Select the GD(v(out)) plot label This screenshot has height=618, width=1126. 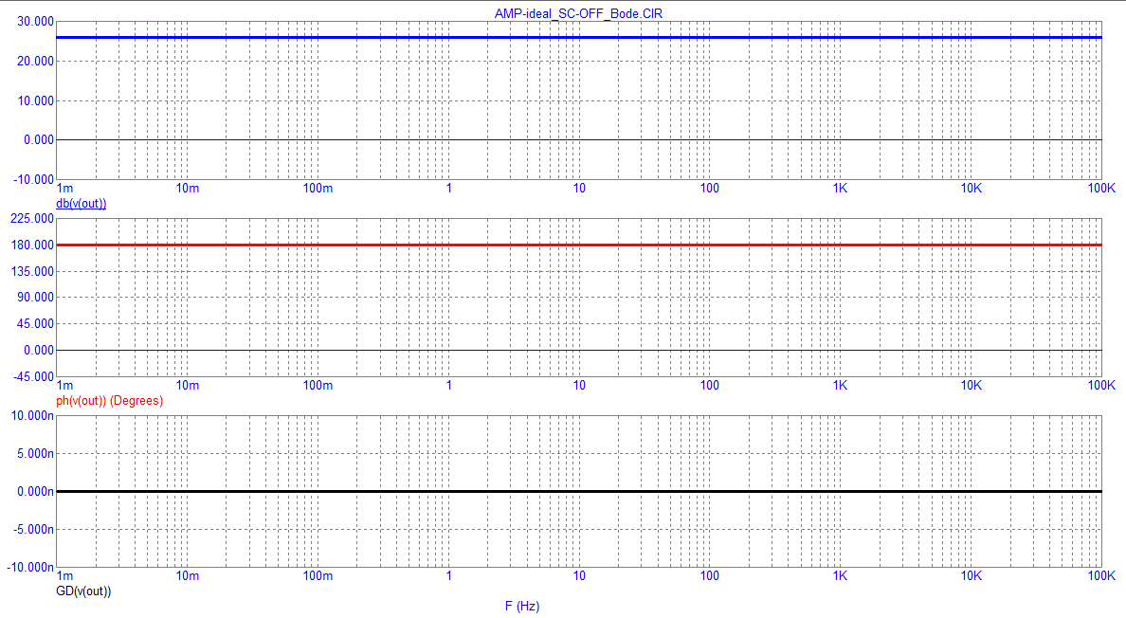(x=83, y=591)
